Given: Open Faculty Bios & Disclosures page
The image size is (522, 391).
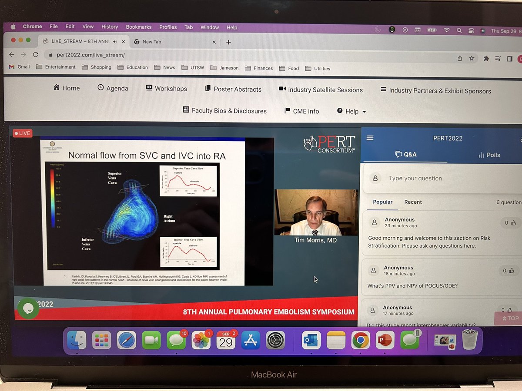Looking at the screenshot, I should pyautogui.click(x=224, y=111).
